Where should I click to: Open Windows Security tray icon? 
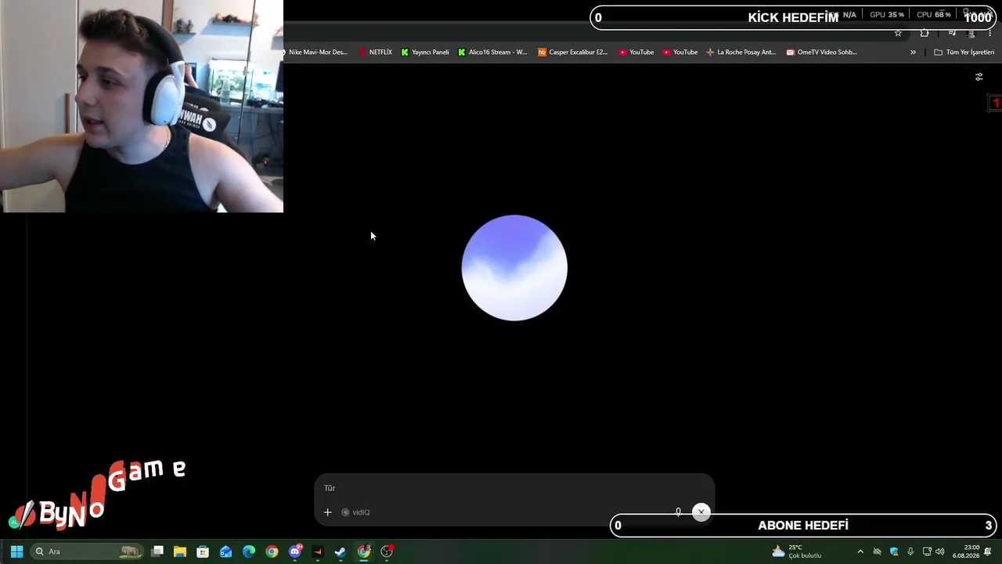click(x=894, y=551)
